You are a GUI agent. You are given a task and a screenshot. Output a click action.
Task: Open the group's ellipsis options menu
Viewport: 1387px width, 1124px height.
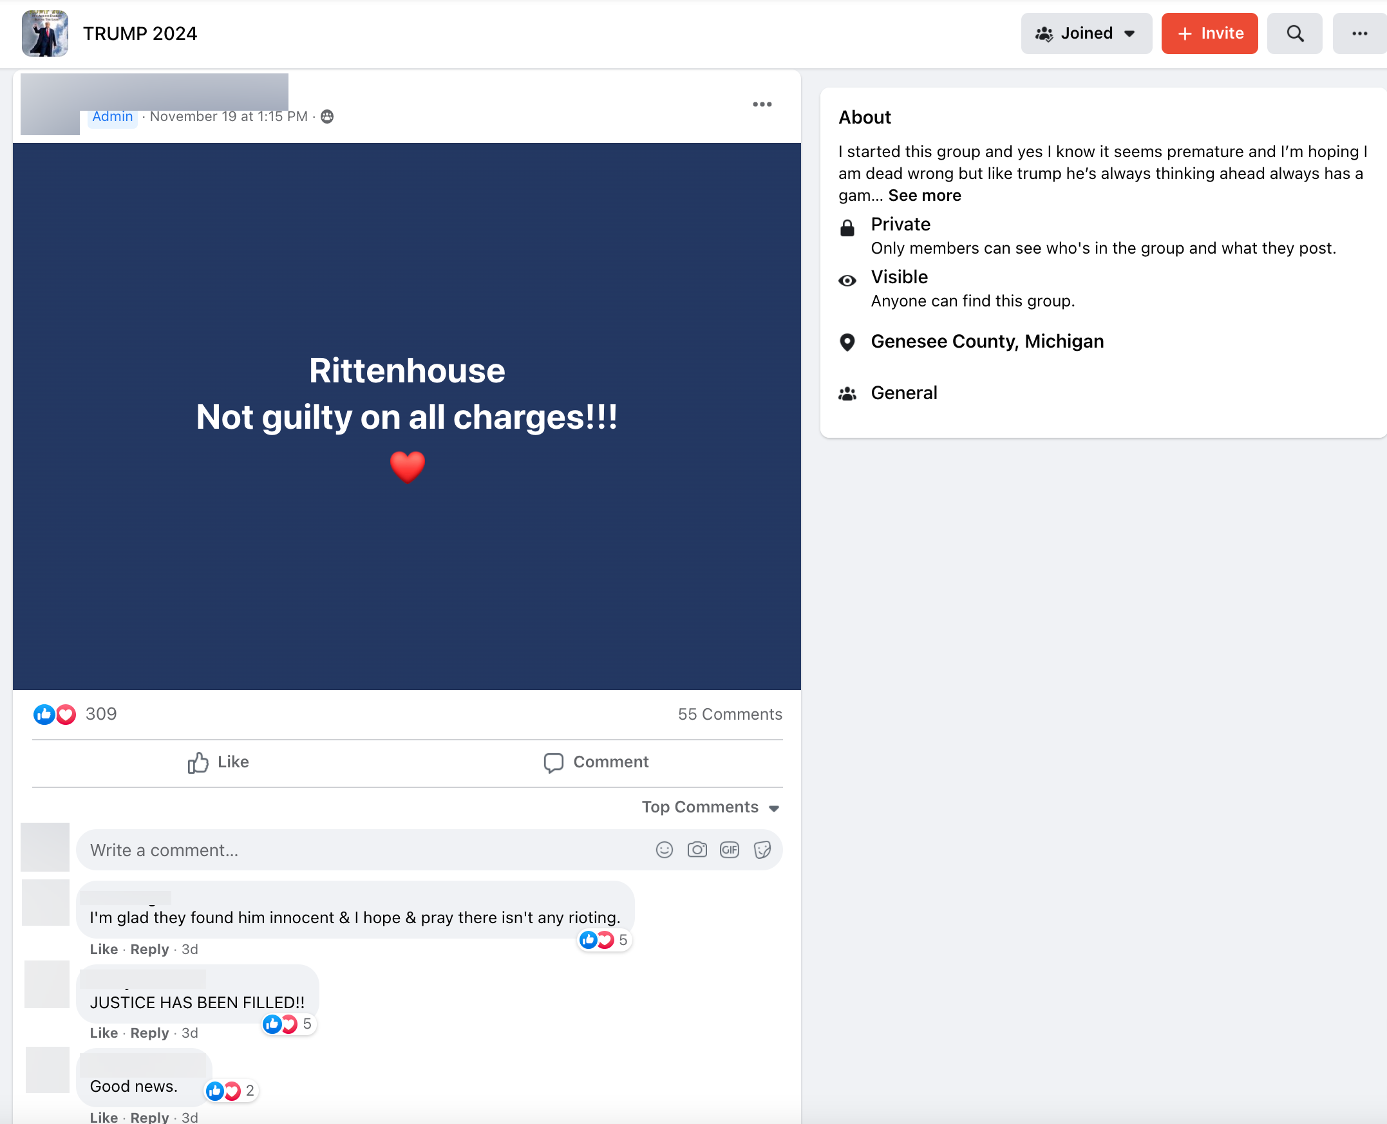coord(1359,33)
